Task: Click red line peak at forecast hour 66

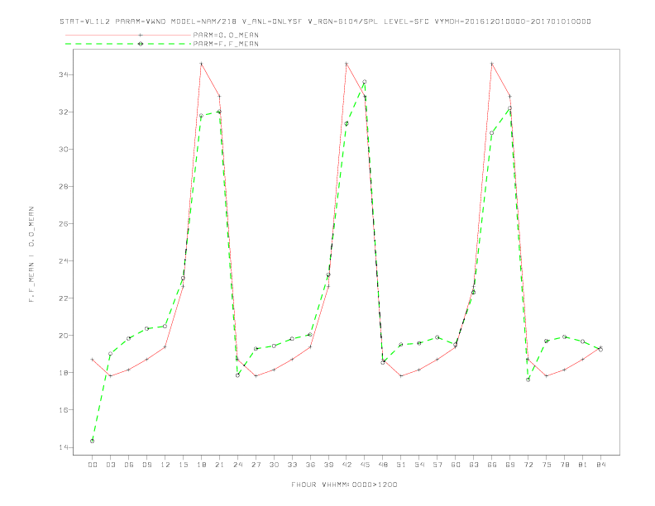Action: pyautogui.click(x=492, y=64)
